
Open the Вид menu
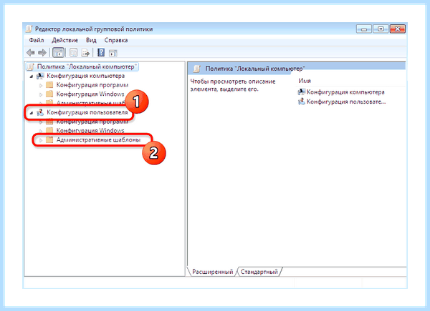(91, 40)
